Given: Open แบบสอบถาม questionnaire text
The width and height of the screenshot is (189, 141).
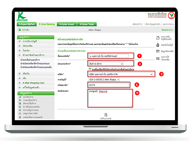Looking at the screenshot, I should pyautogui.click(x=28, y=97).
